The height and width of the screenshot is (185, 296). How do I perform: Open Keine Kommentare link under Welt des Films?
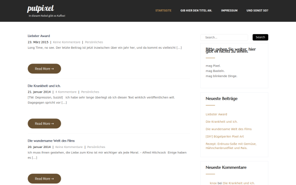click(x=69, y=147)
